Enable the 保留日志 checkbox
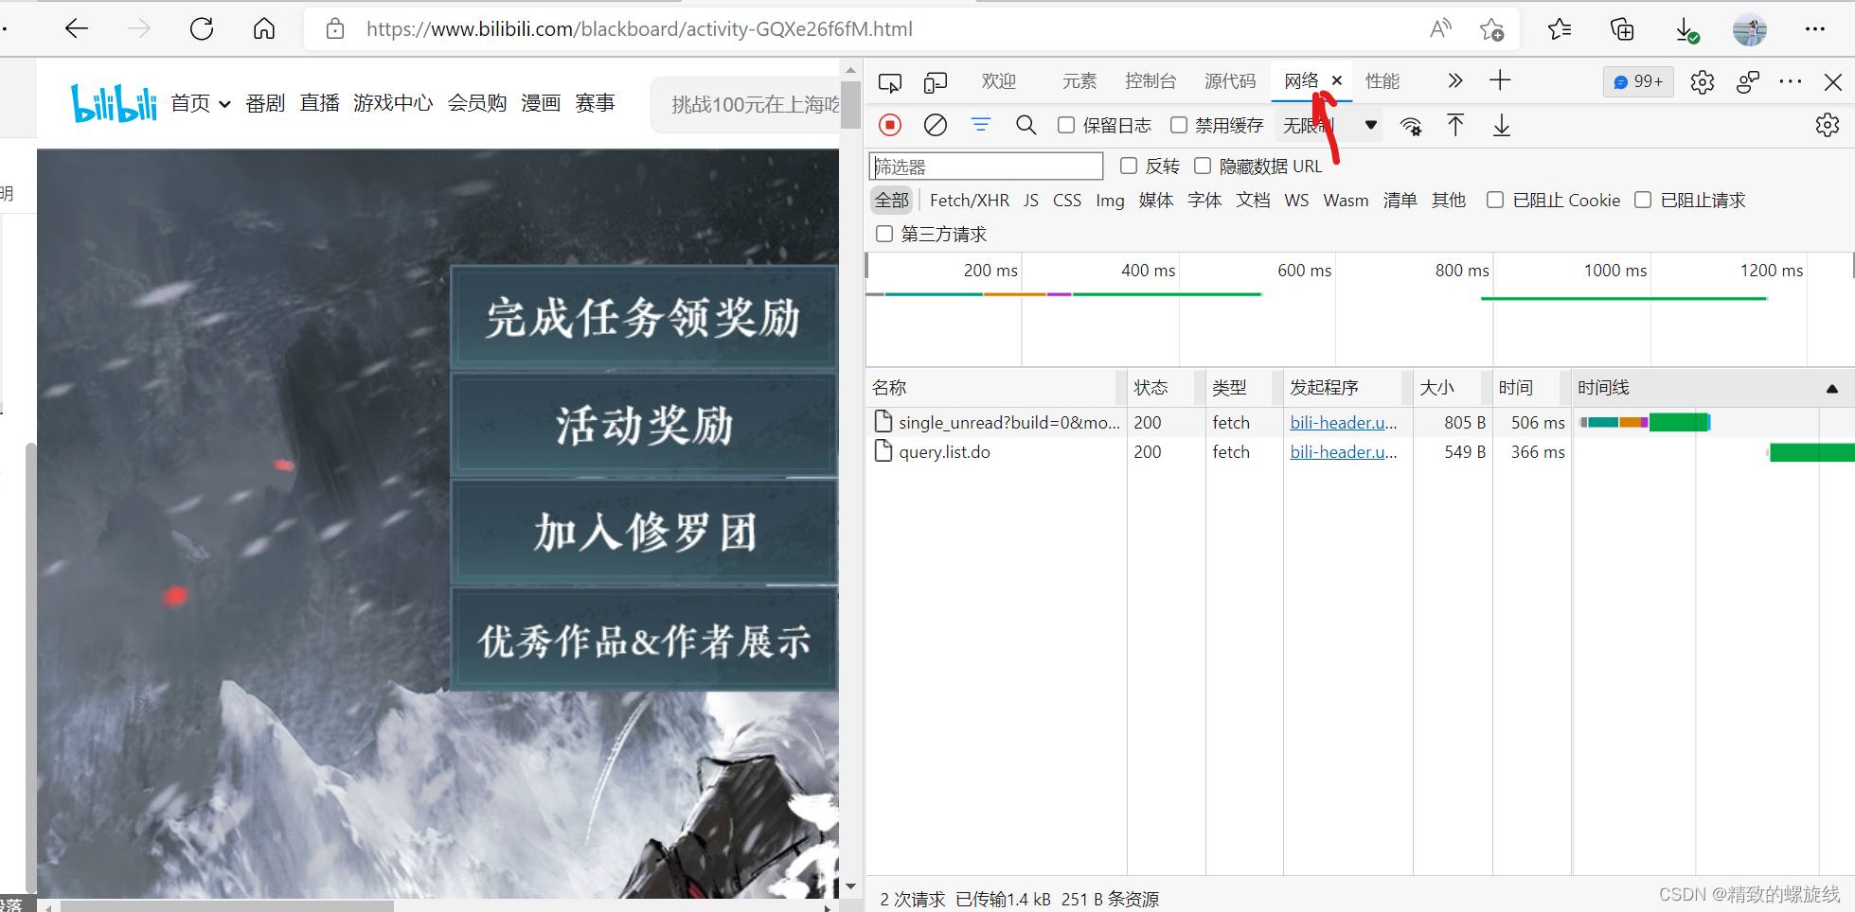Viewport: 1855px width, 912px height. (x=1066, y=125)
